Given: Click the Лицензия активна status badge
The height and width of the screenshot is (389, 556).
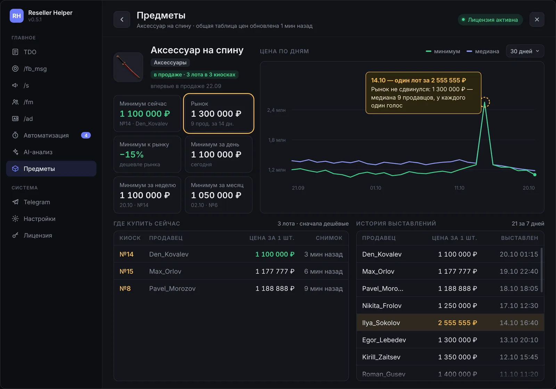Looking at the screenshot, I should pos(490,20).
